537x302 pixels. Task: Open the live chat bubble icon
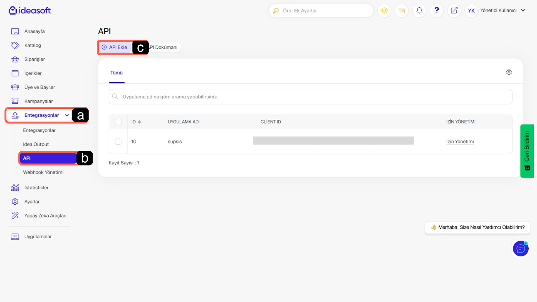521,249
